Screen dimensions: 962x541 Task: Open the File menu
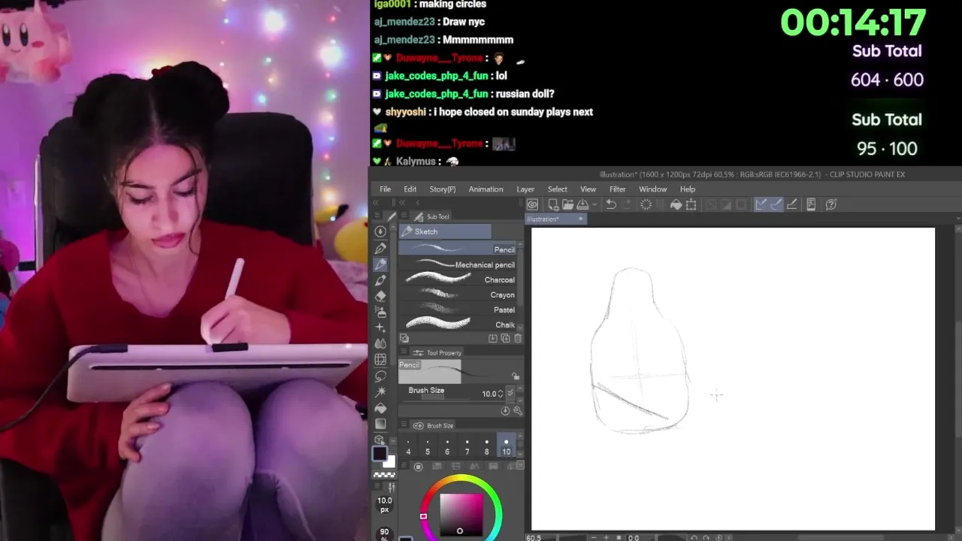pos(385,189)
